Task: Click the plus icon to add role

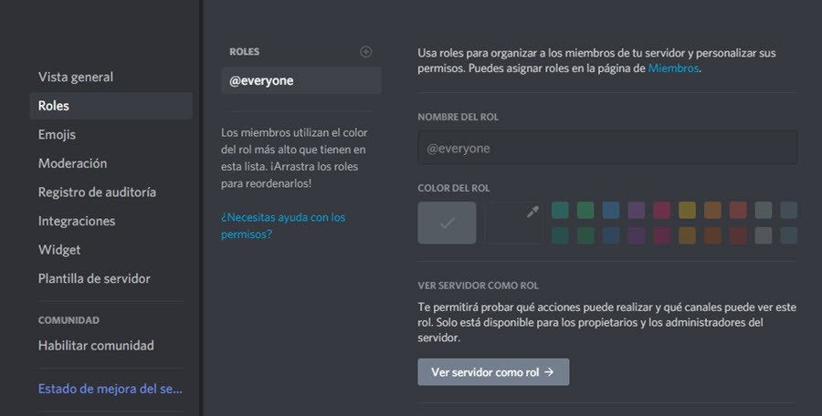Action: point(366,52)
